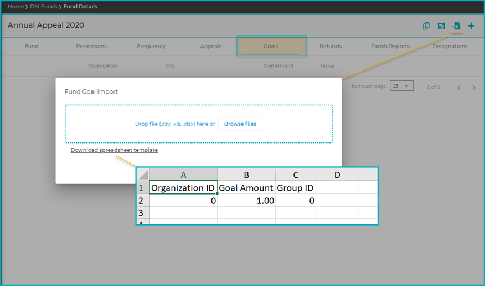Sort by Goal Amount column header

tap(278, 65)
